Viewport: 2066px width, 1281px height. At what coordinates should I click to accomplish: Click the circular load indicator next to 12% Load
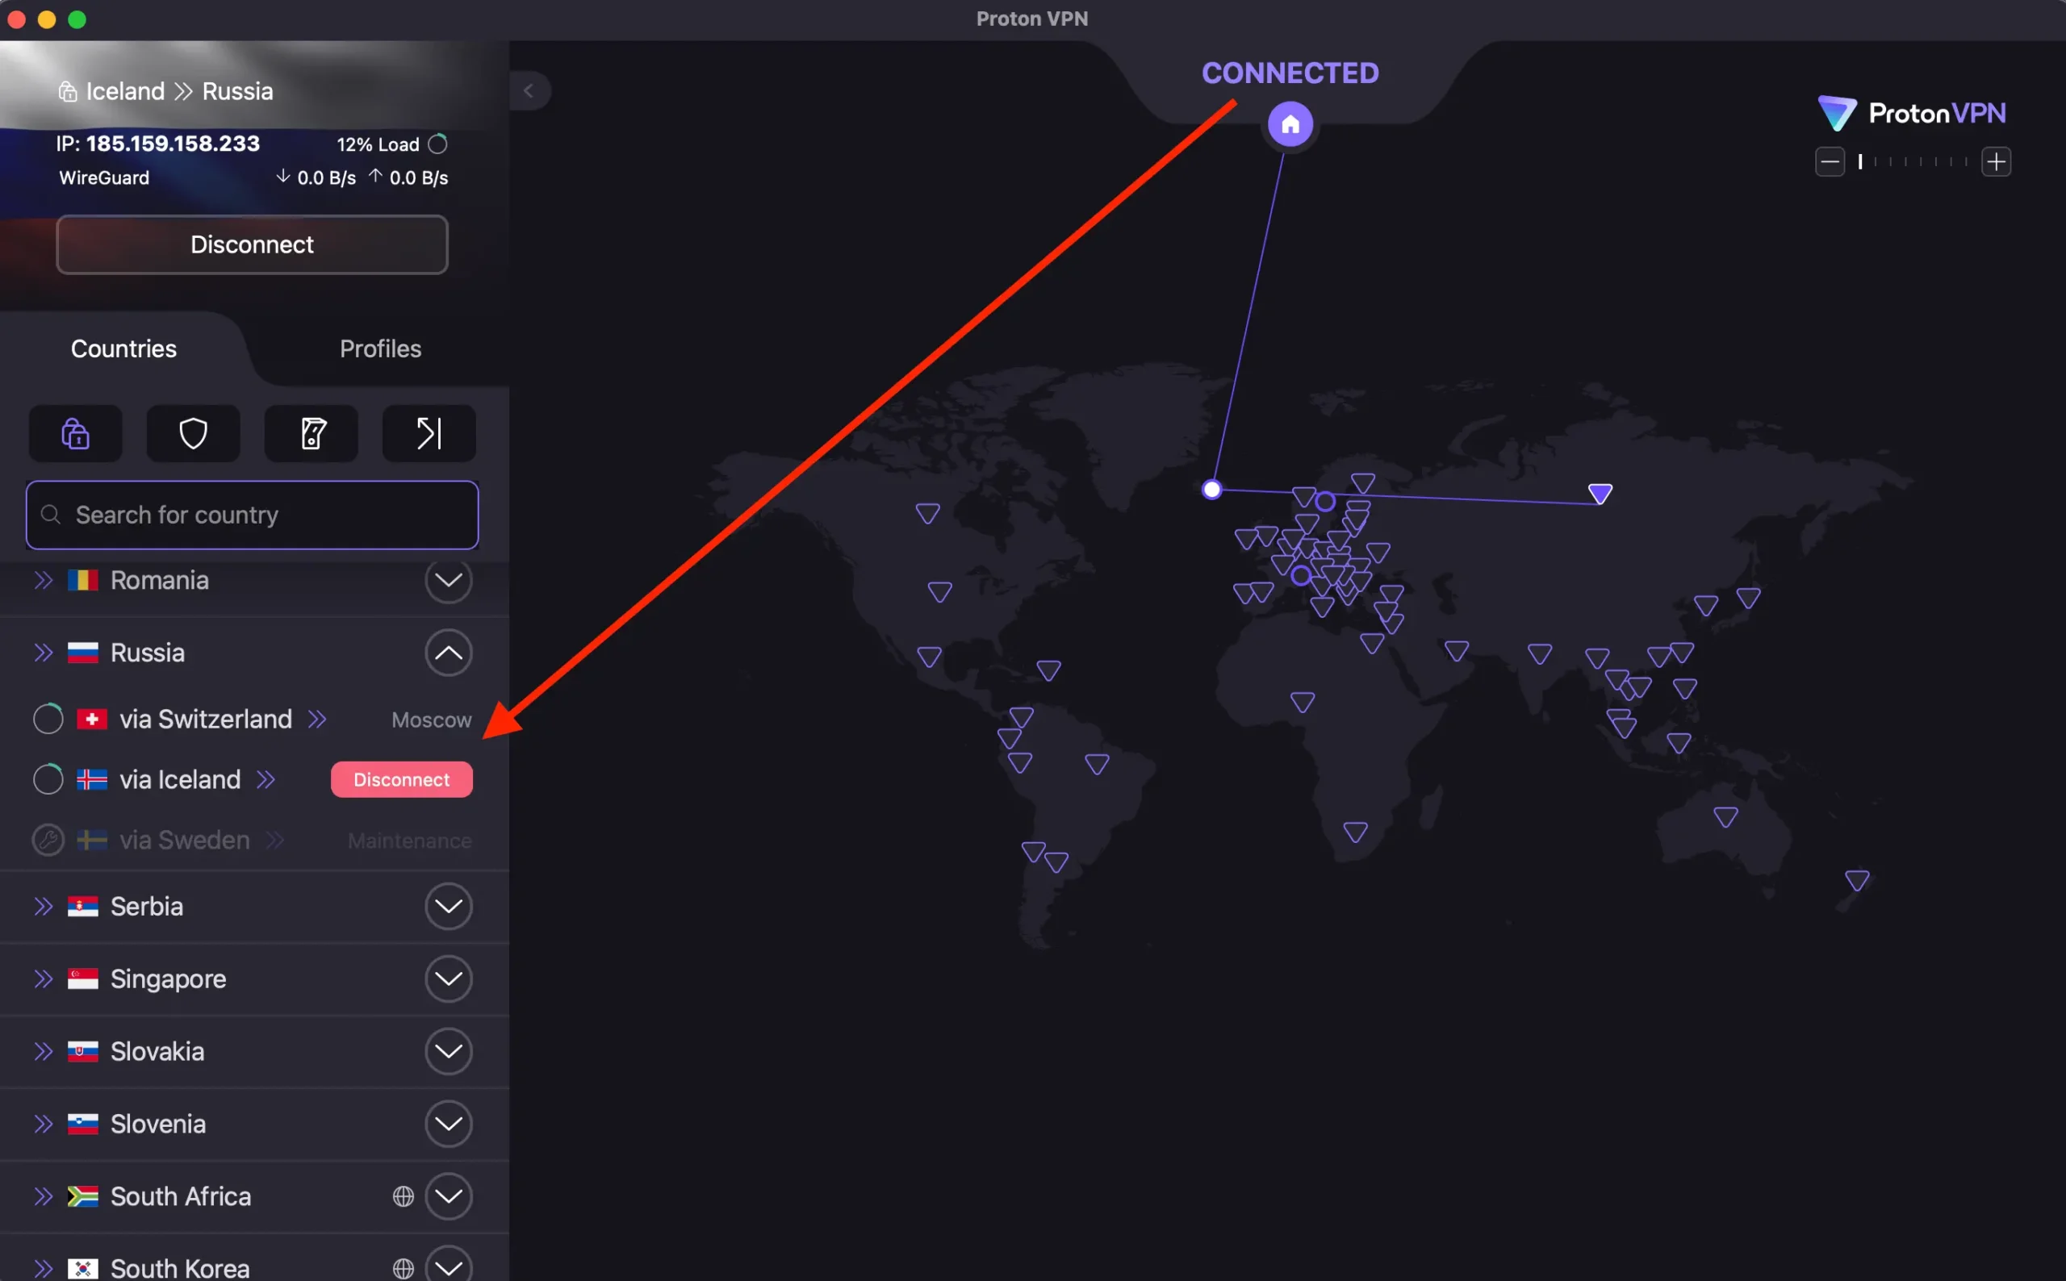coord(437,144)
